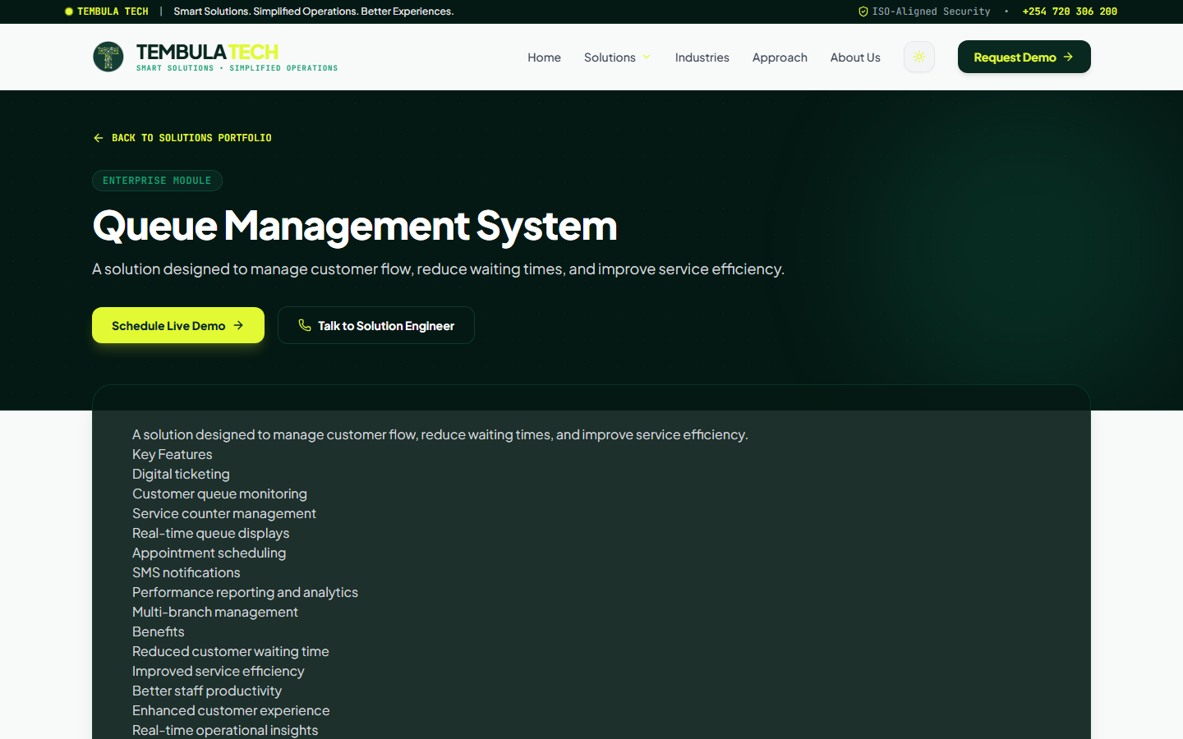Screen dimensions: 1183x739
Task: Click the 'Better staff productivity' line
Action: coord(207,691)
